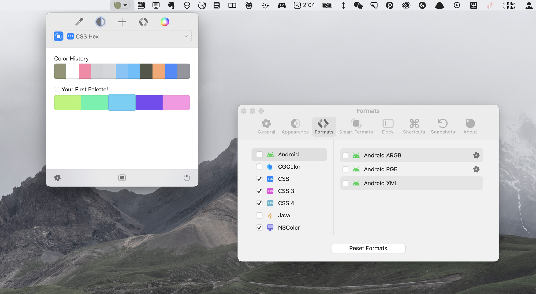Select the orange swatch in Color History

[x=159, y=71]
